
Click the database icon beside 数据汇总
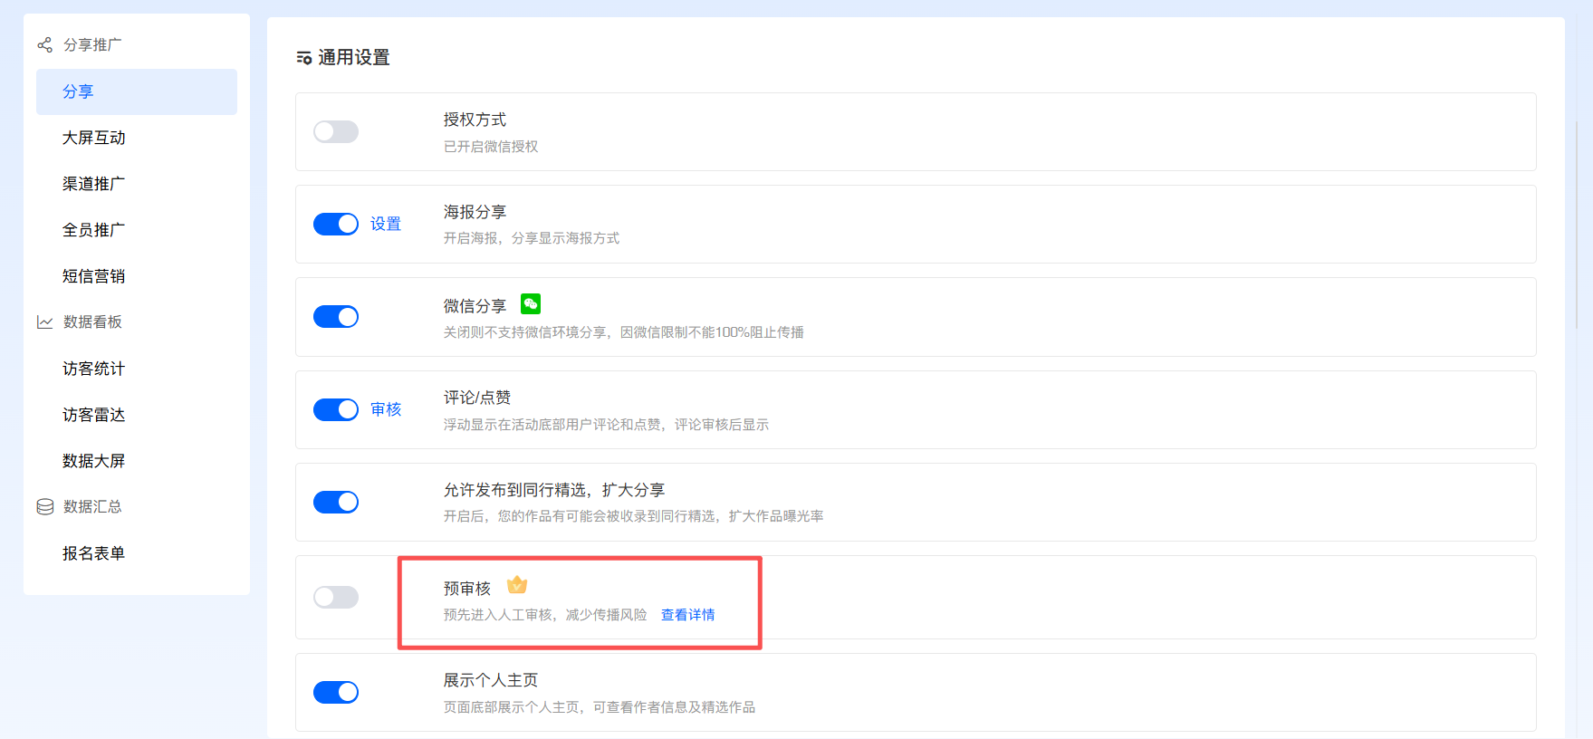click(44, 507)
